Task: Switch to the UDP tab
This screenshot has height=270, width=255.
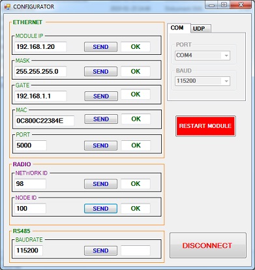Action: (200, 29)
